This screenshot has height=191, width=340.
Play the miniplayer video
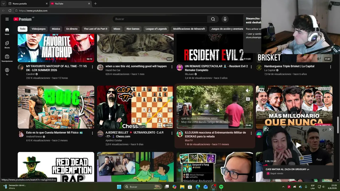(x=298, y=145)
